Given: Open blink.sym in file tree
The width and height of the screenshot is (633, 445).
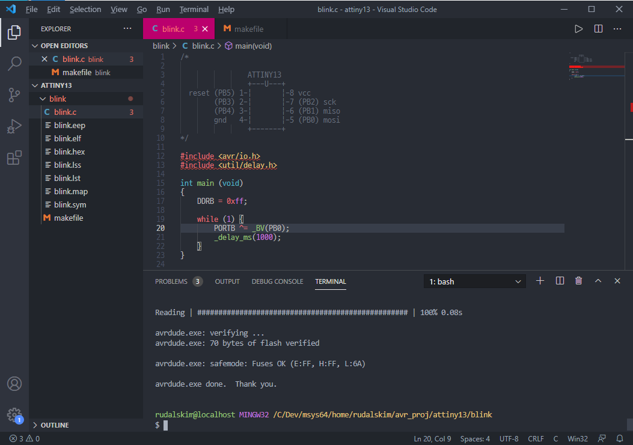Looking at the screenshot, I should tap(86, 204).
